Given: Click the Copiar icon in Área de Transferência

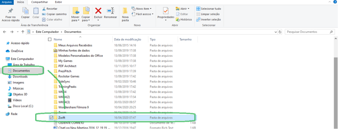Looking at the screenshot, I should [x=26, y=11].
